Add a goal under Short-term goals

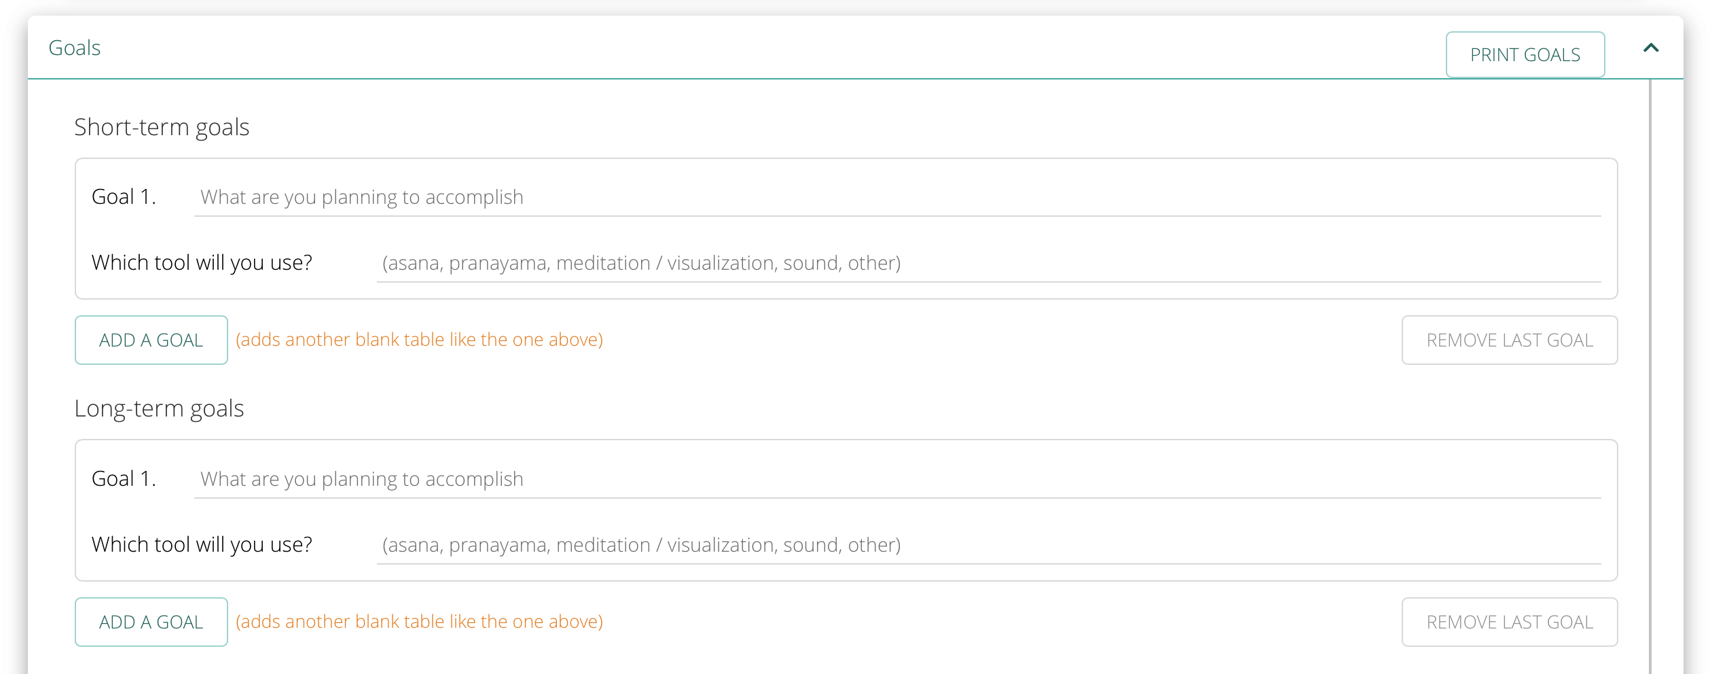coord(151,340)
